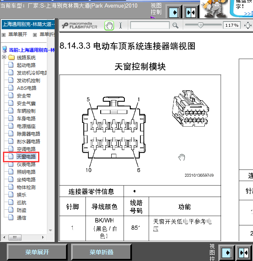Click the FlashPaper search text field
This screenshot has height=261, width=253.
click(150, 25)
